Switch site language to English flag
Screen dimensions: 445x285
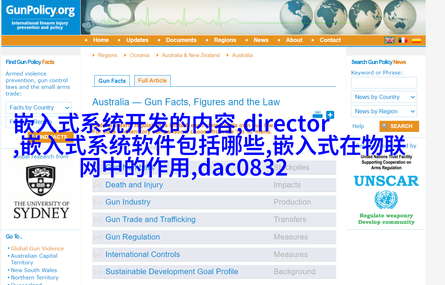point(390,40)
